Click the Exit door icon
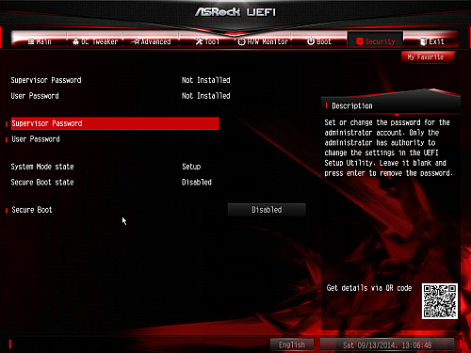The image size is (471, 353). pos(424,41)
